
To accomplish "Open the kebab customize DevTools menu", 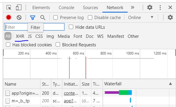I will 160,8.
